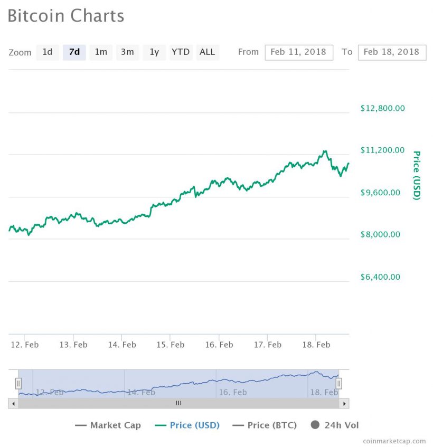The width and height of the screenshot is (433, 447).
Task: Click the From date field
Action: (299, 52)
